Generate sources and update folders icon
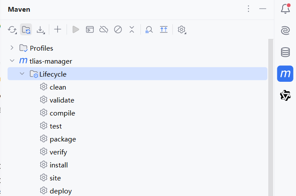 [26, 30]
